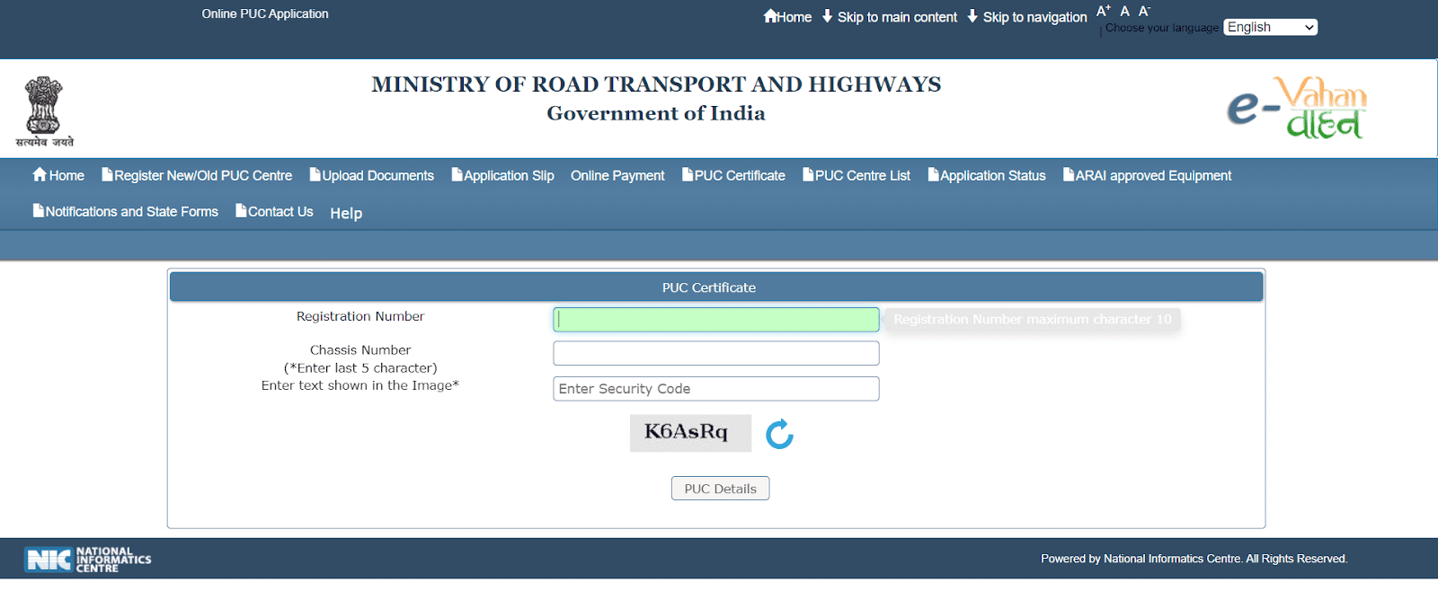Check Application Status in navigation

987,176
